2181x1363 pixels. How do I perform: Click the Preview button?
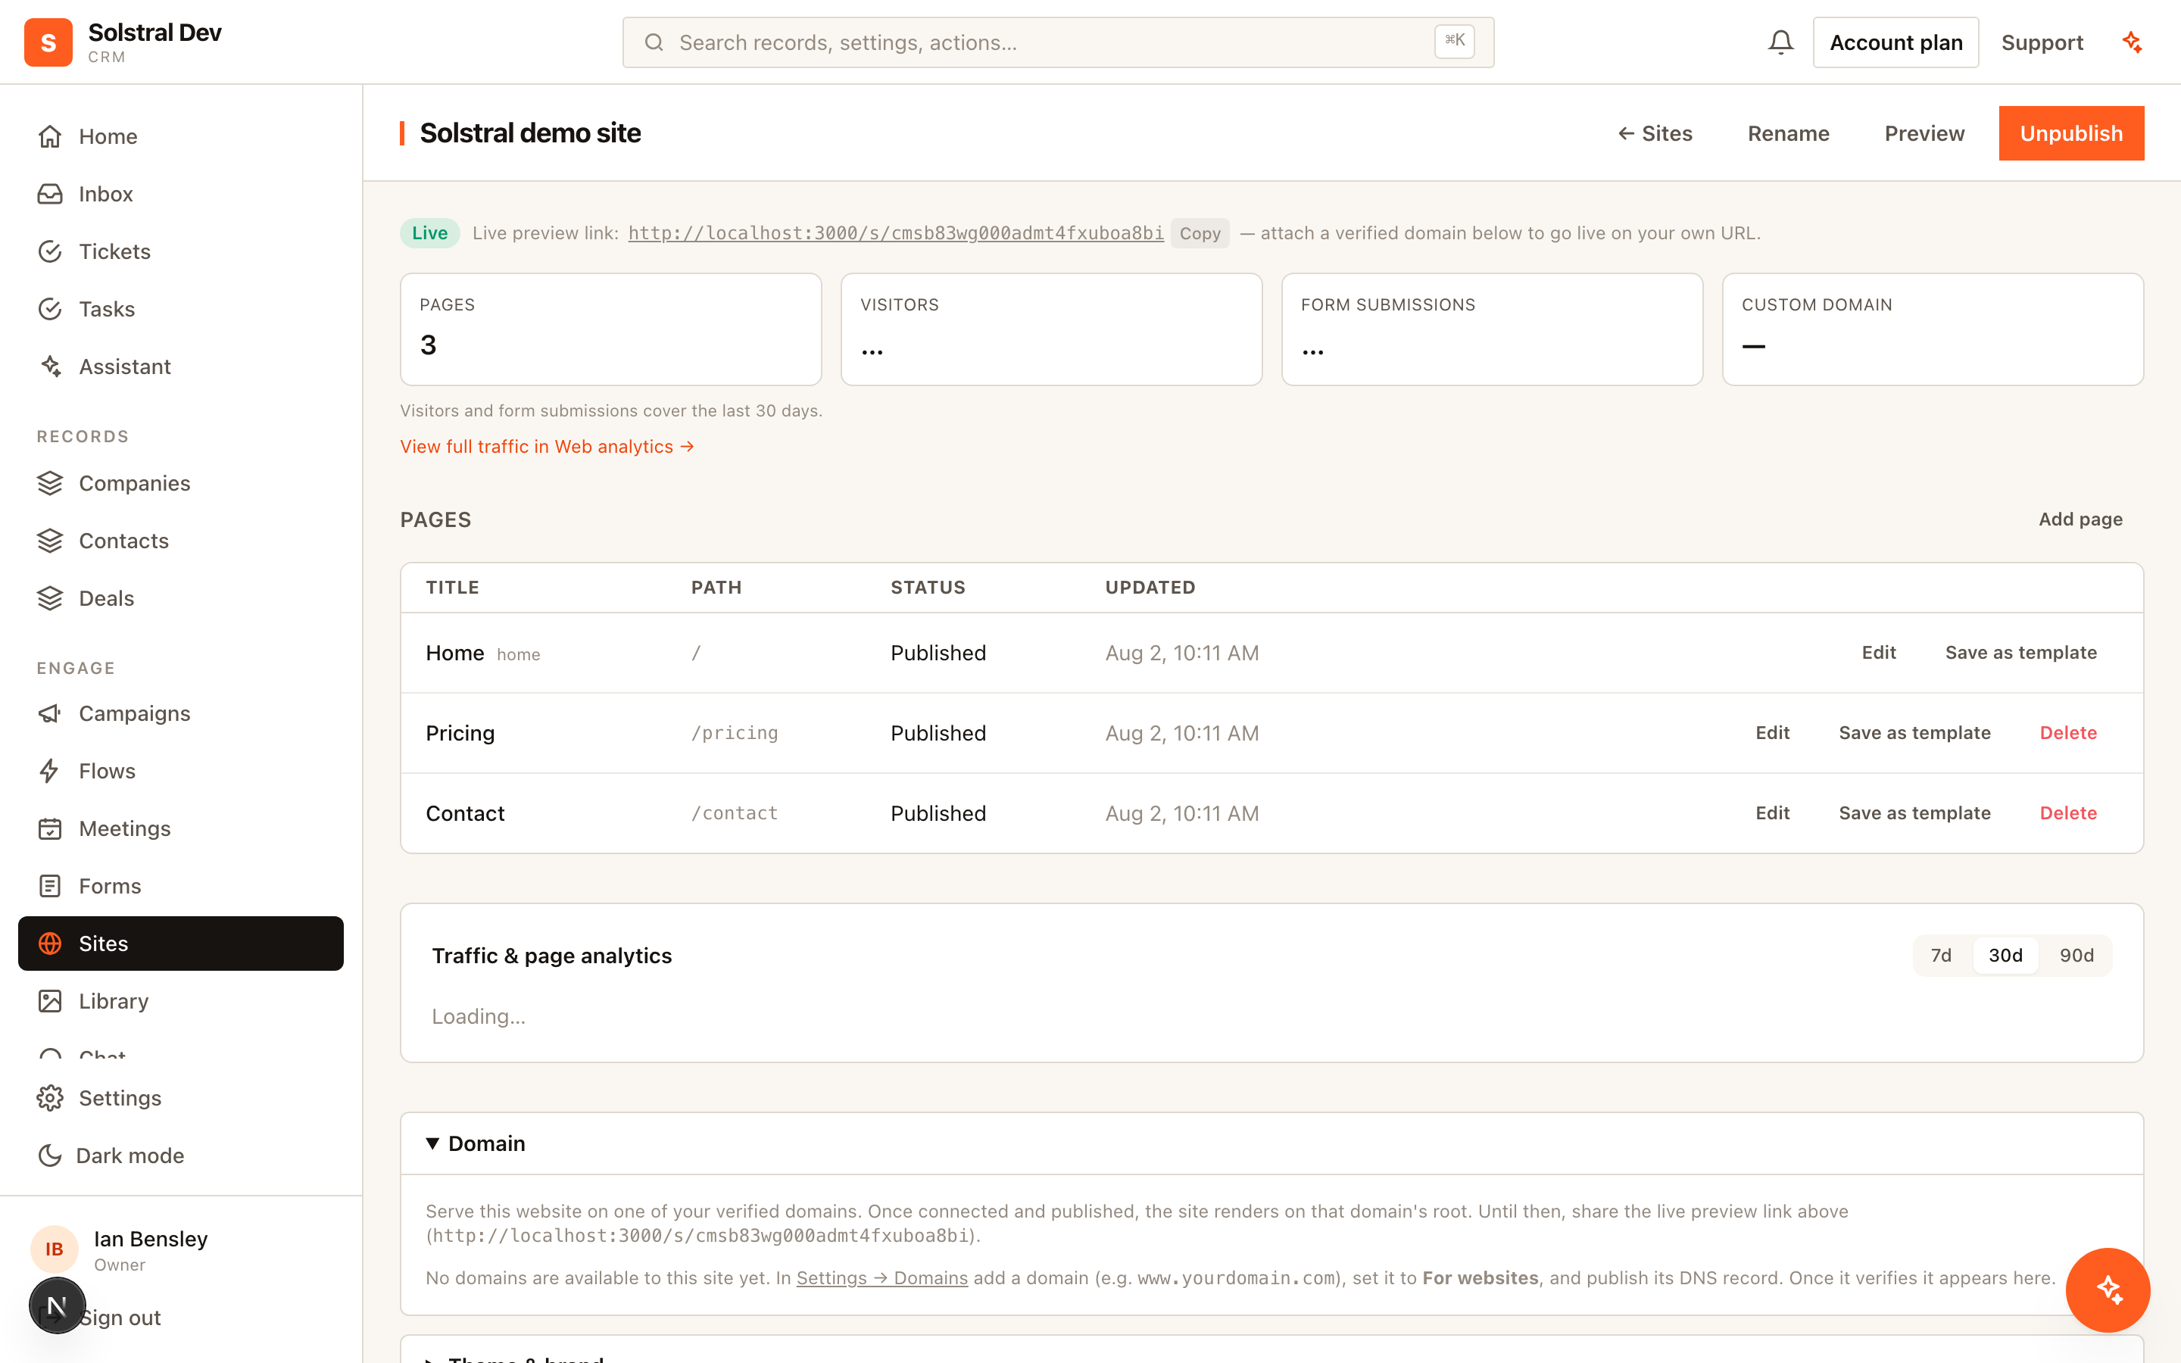tap(1924, 133)
